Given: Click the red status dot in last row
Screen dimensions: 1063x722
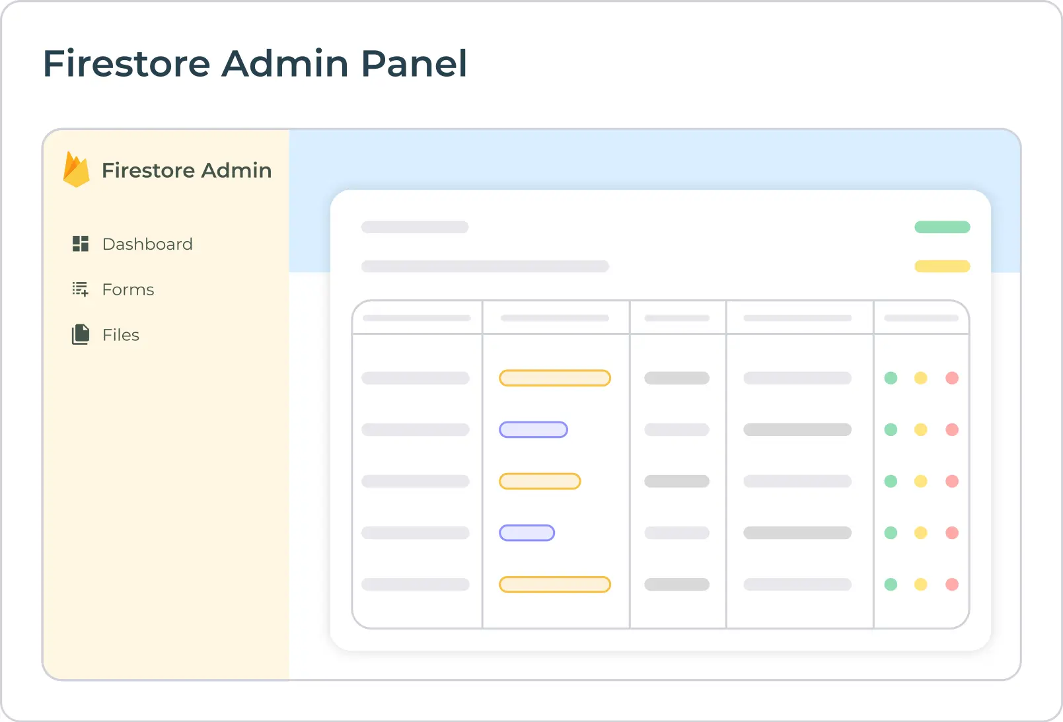Looking at the screenshot, I should pyautogui.click(x=952, y=584).
